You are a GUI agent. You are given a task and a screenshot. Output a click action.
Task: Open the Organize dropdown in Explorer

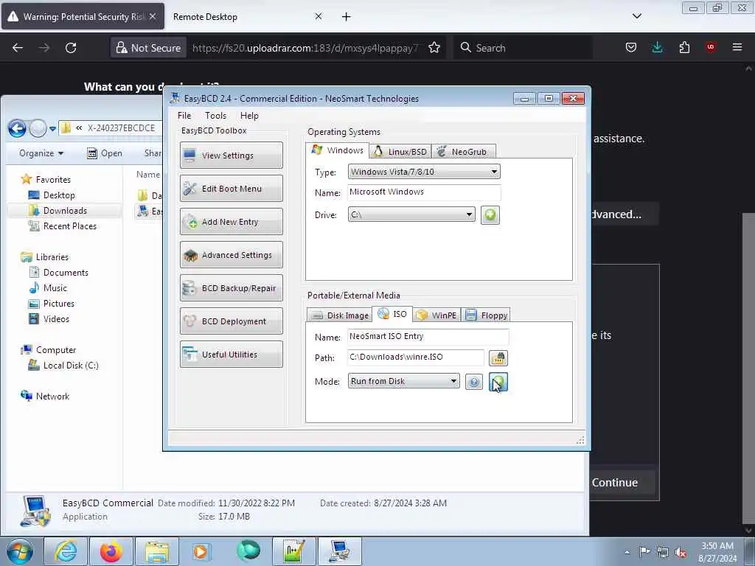[41, 153]
